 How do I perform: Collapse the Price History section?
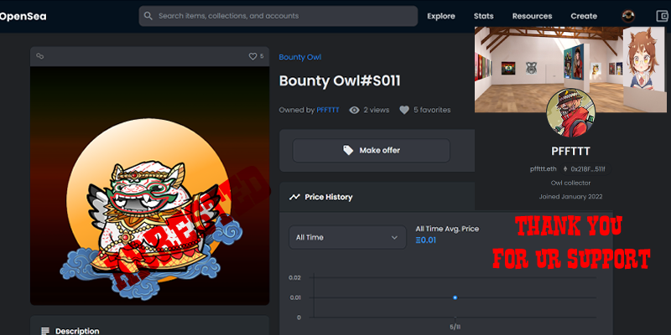pyautogui.click(x=377, y=197)
